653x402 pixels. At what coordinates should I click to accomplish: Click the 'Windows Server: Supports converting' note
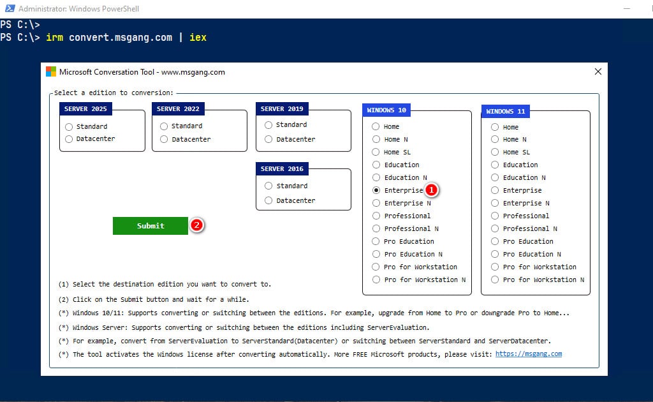(x=244, y=327)
